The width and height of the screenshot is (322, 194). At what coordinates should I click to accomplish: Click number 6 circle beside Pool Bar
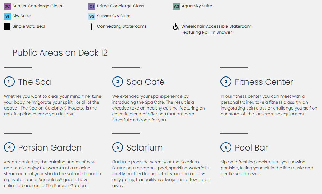pos(226,147)
